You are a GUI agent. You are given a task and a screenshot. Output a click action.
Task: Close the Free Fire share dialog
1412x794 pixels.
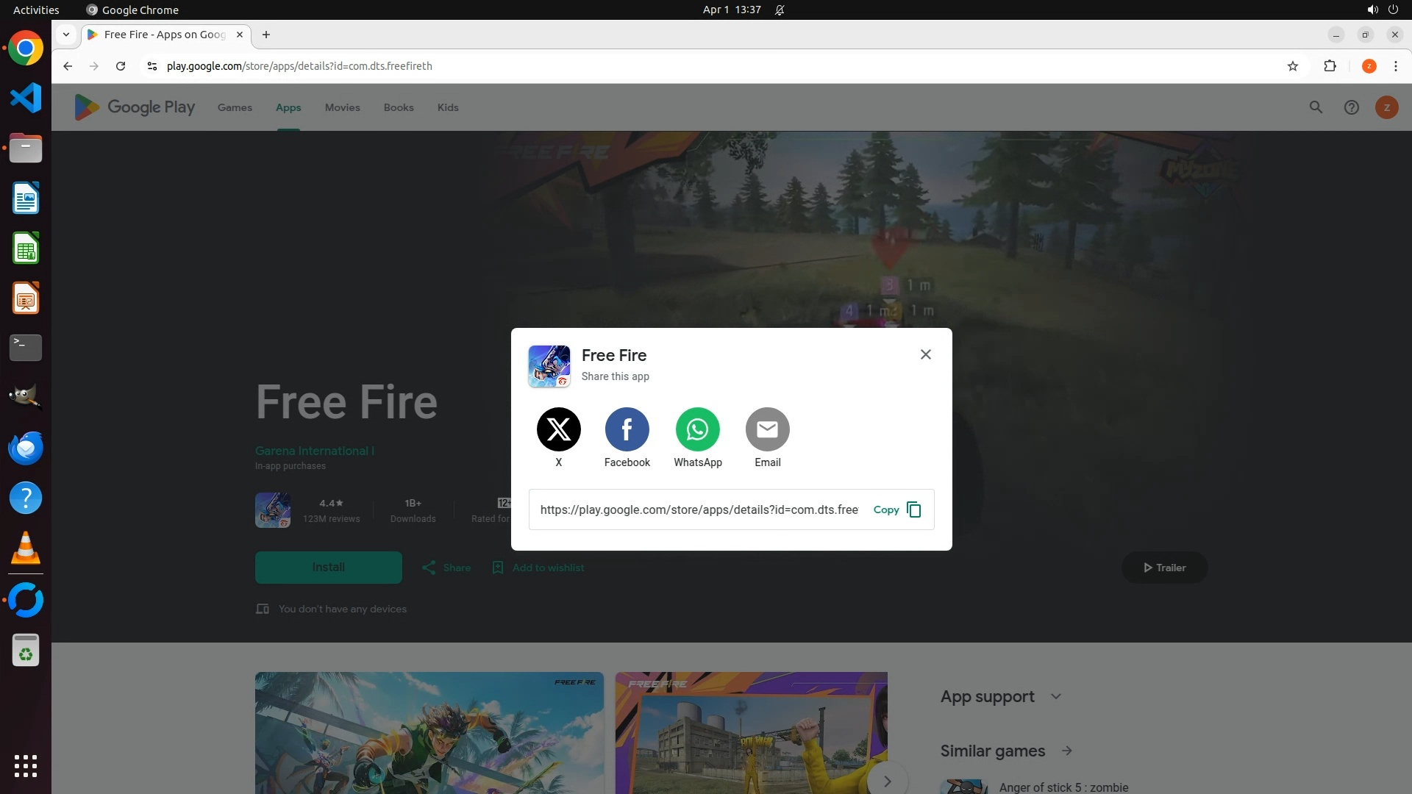[925, 354]
